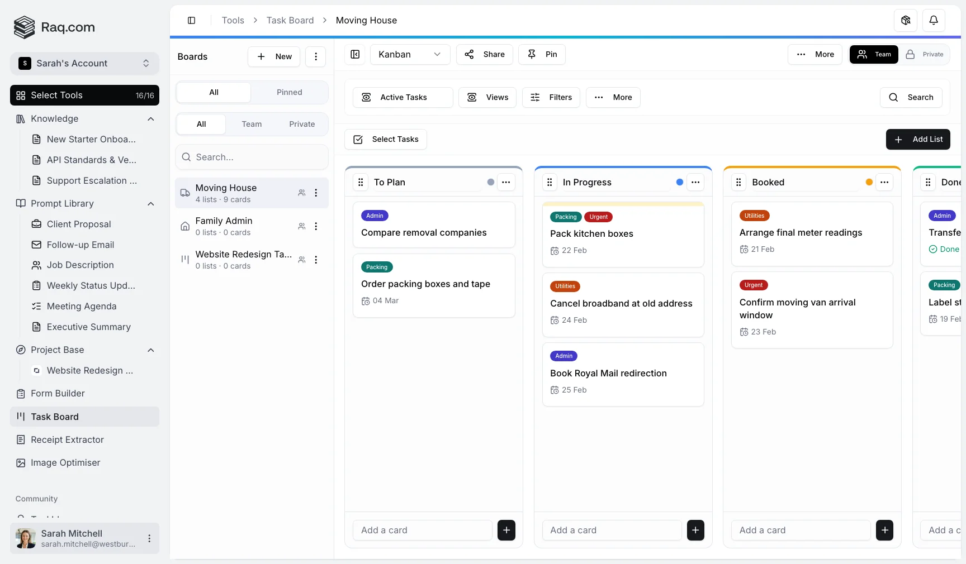The image size is (966, 564).
Task: Switch board visibility to Private
Action: (x=925, y=55)
